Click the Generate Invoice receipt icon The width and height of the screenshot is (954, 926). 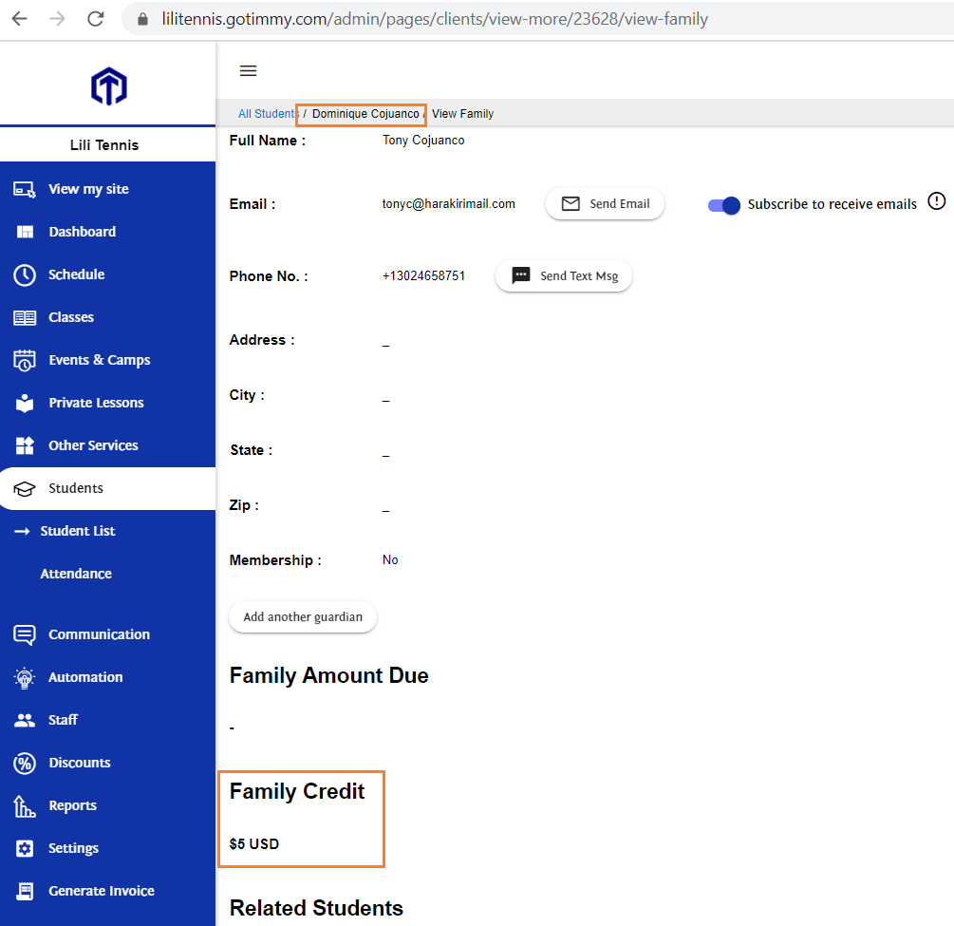point(25,891)
